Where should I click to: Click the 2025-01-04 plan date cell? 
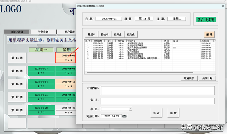[x=98, y=48]
